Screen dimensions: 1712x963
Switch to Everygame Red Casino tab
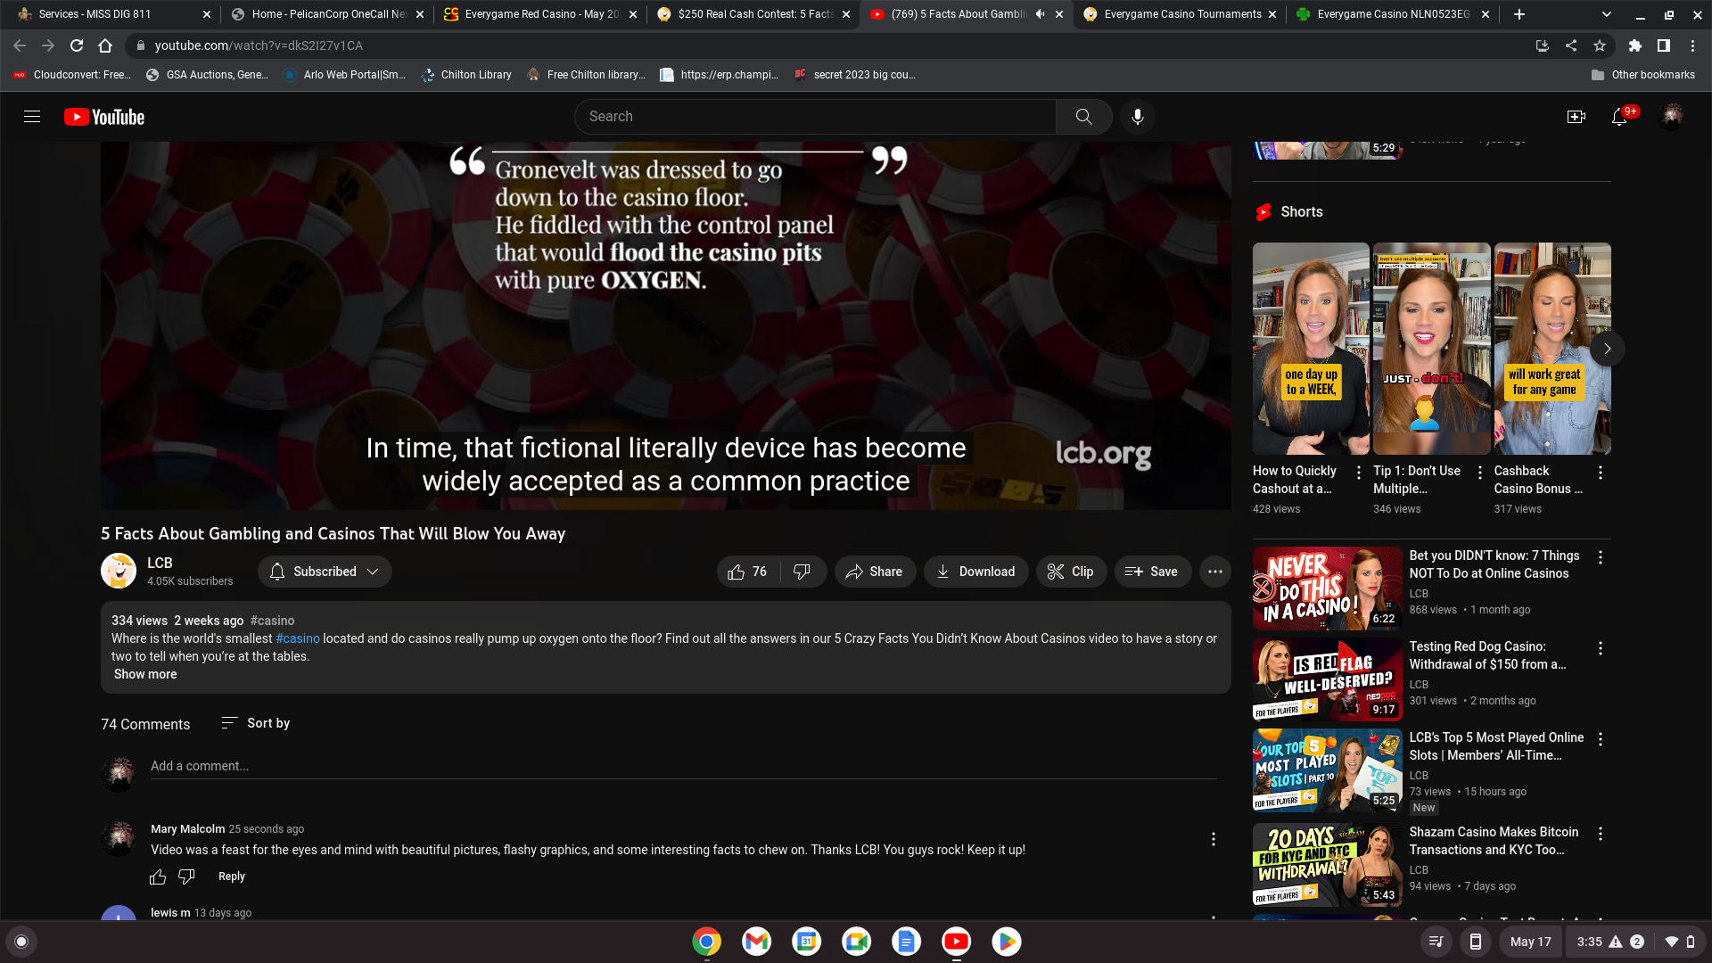point(540,14)
